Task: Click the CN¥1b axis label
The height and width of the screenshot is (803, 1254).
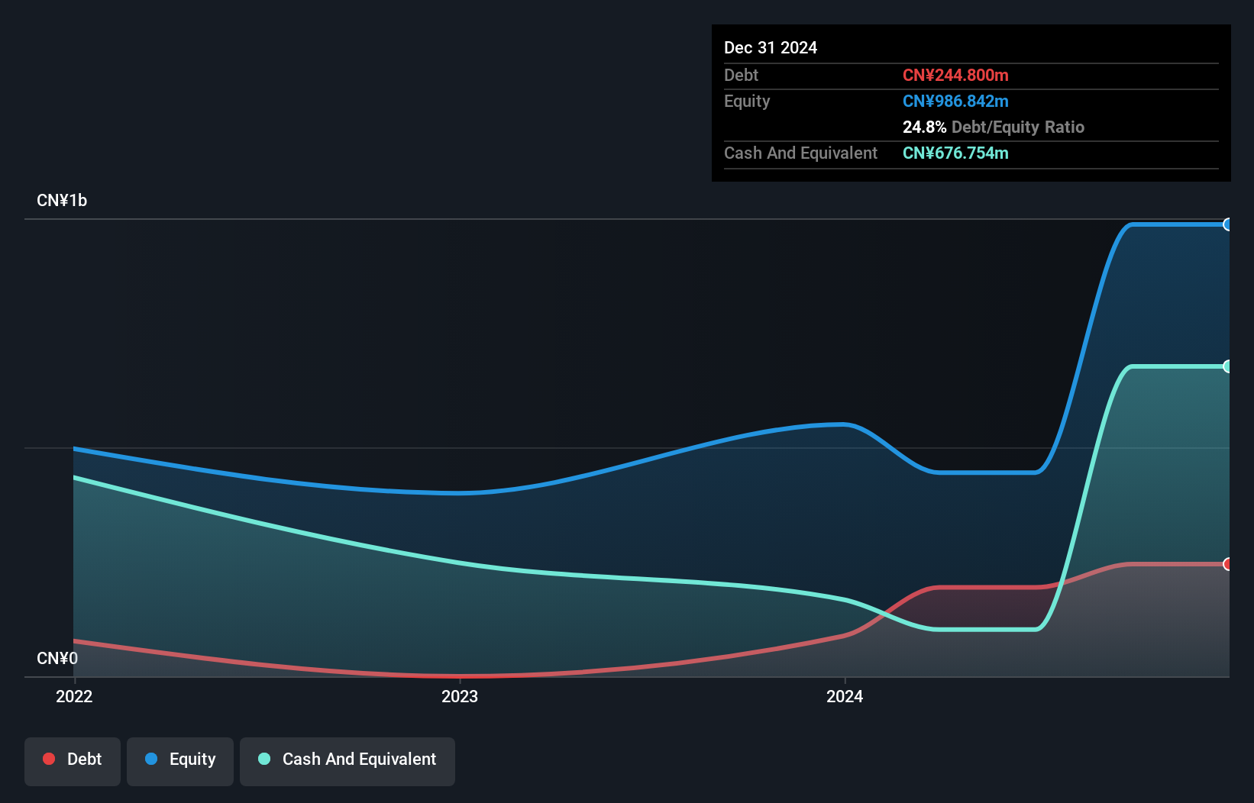Action: tap(62, 201)
